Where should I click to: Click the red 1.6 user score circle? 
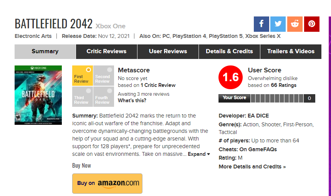pos(231,78)
